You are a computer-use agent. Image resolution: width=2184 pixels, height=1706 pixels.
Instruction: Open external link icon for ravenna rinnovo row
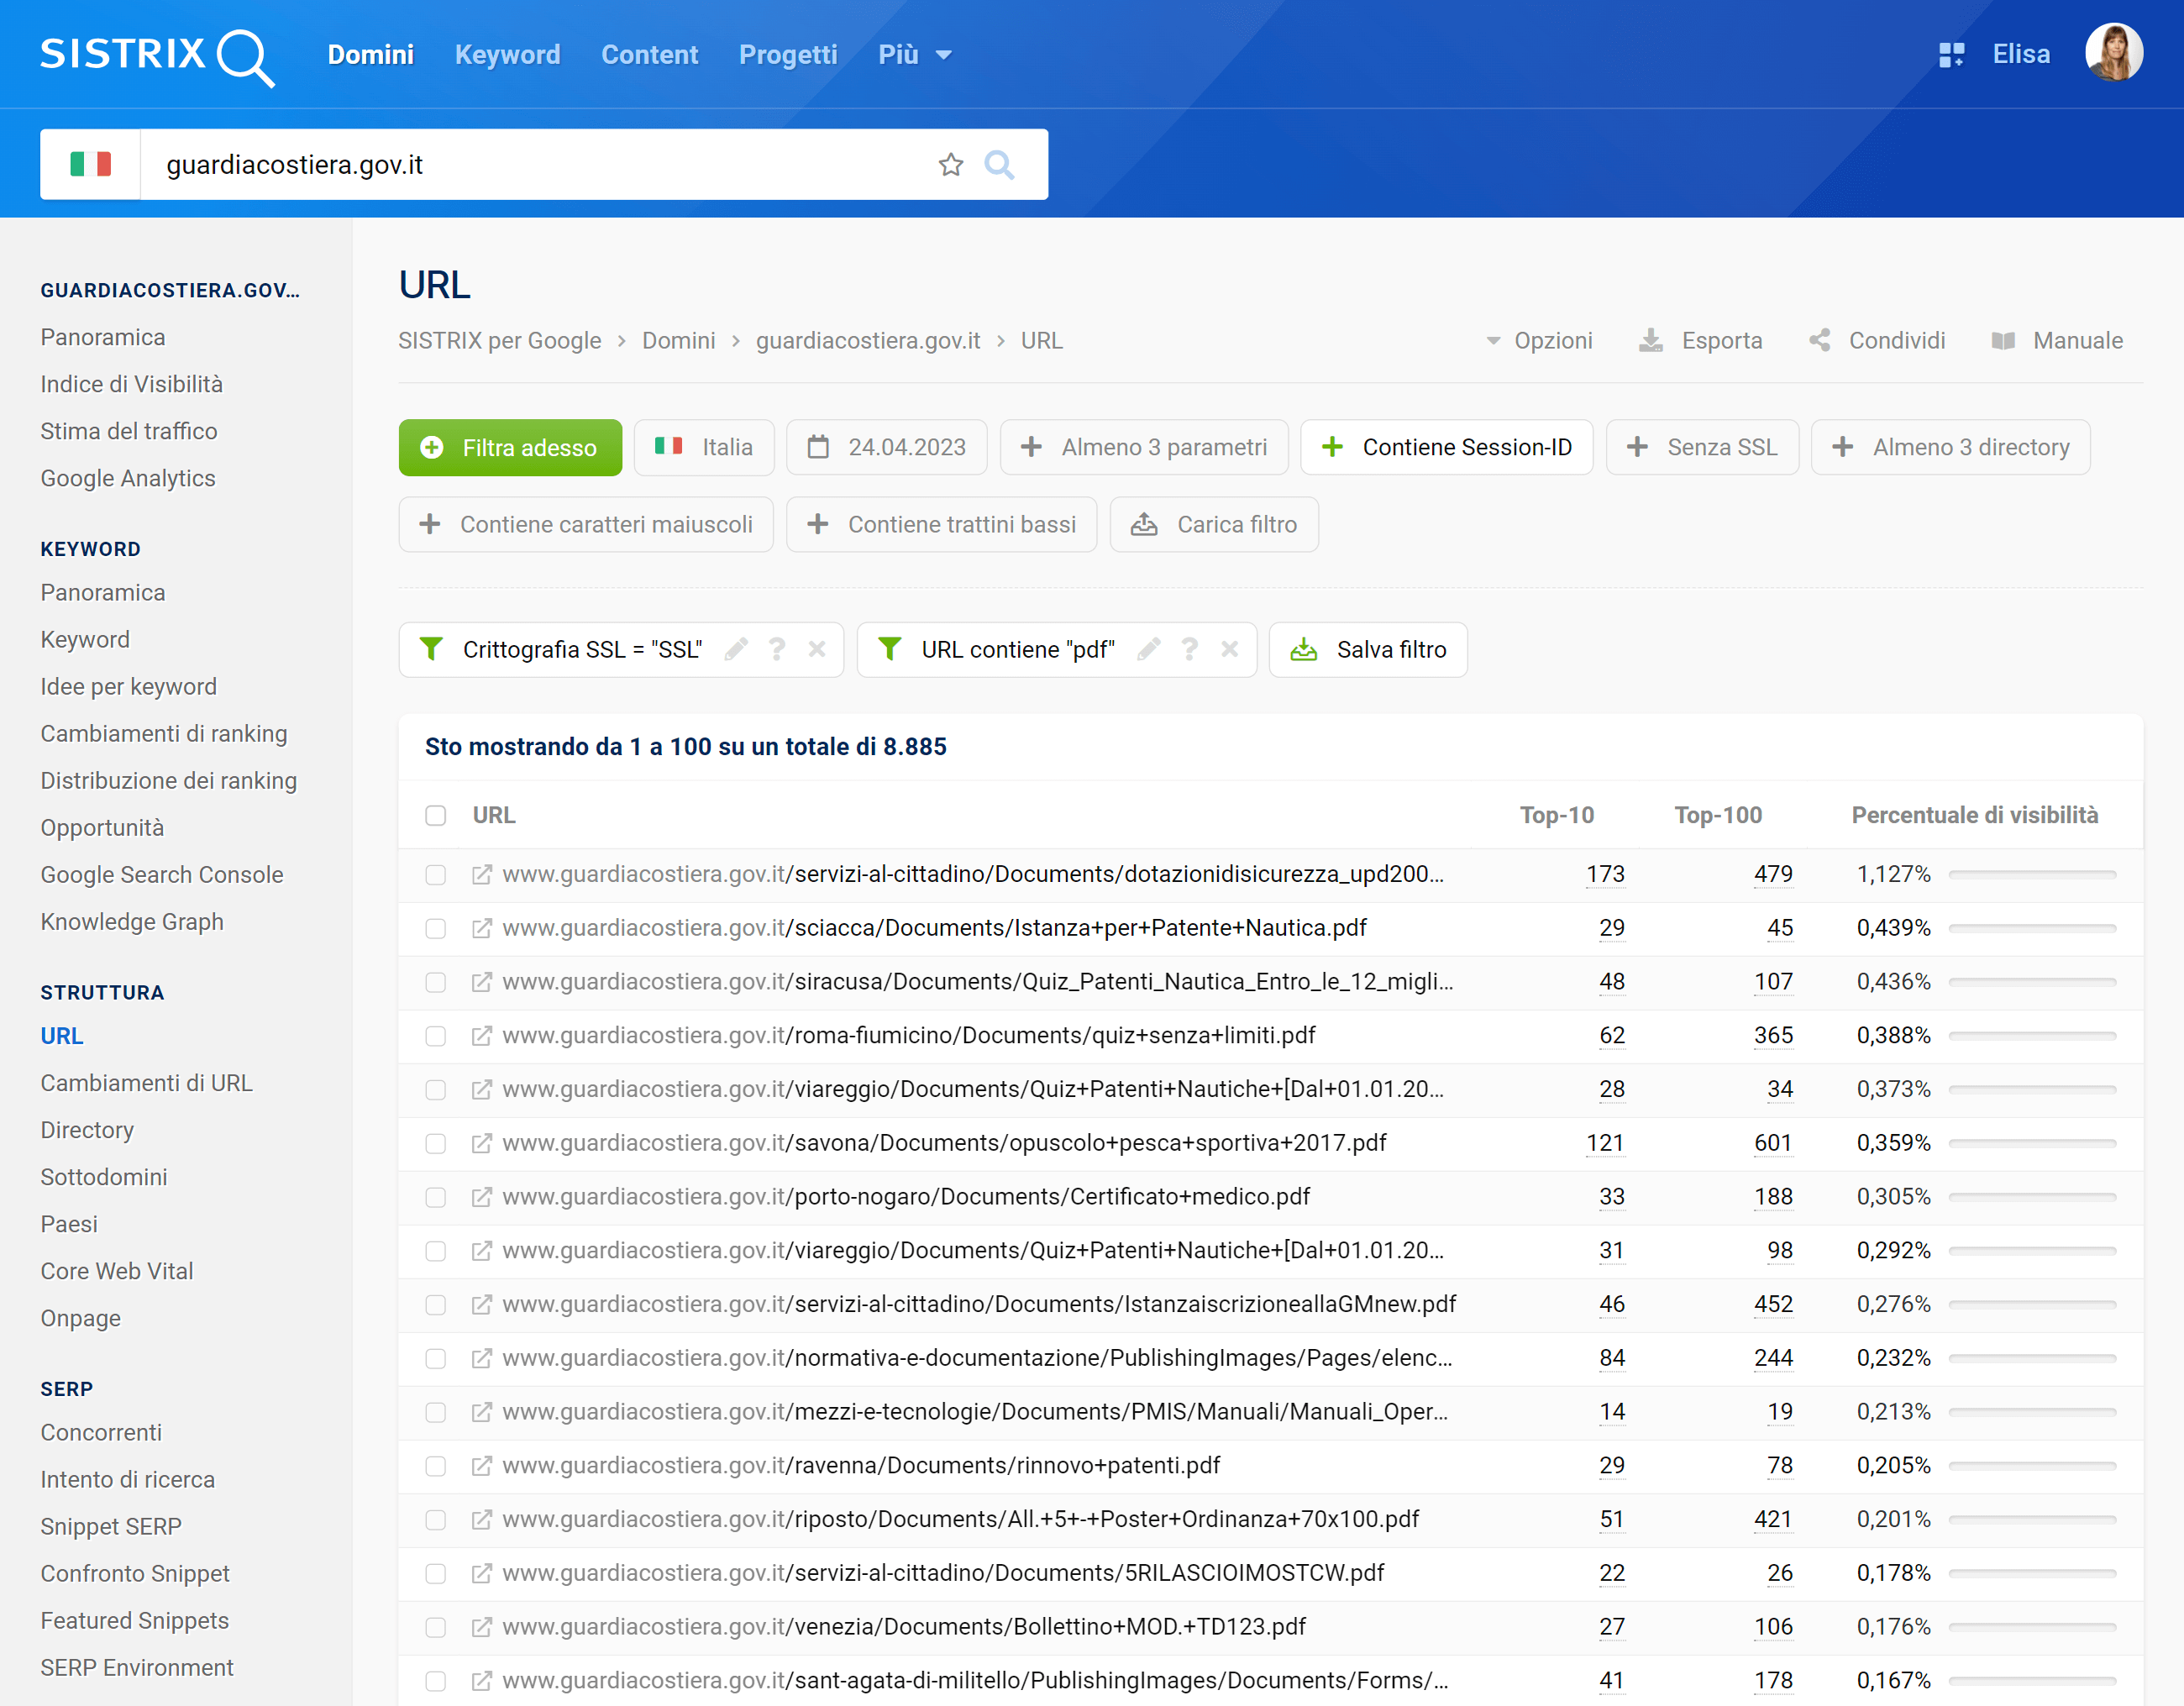click(481, 1467)
